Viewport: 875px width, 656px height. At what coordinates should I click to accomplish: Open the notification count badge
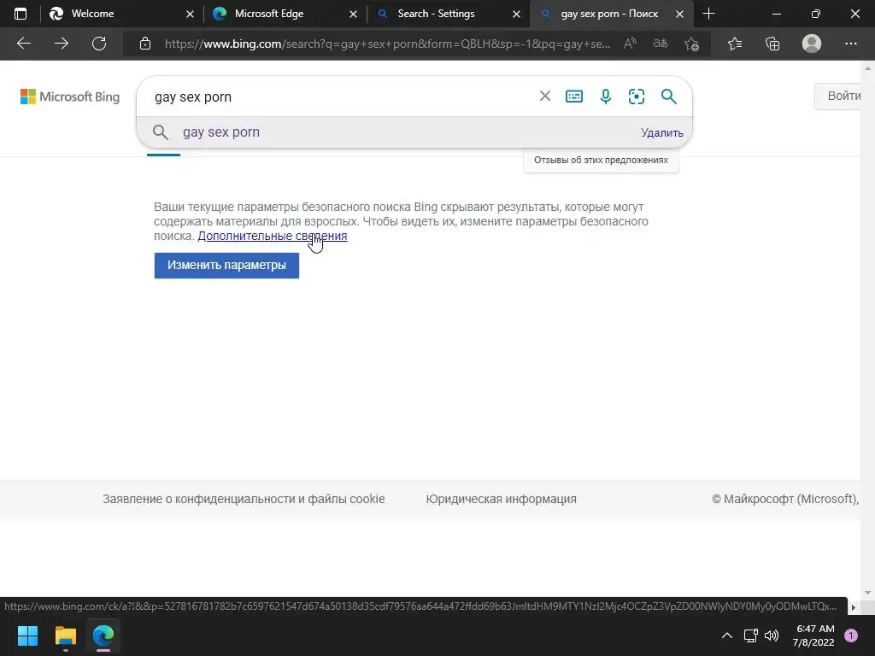(x=851, y=635)
